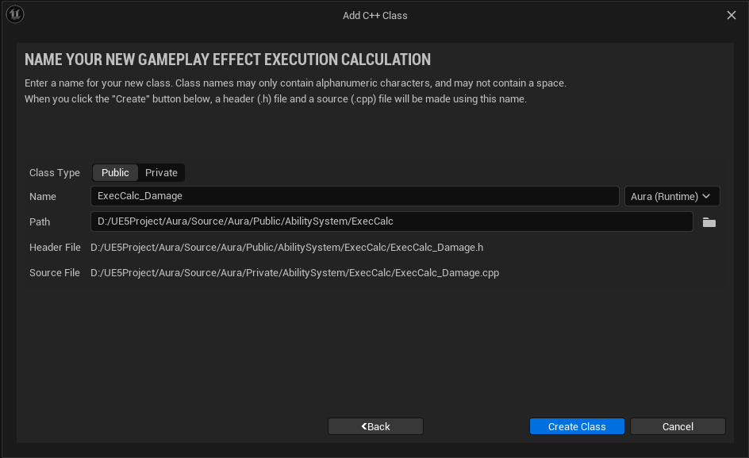Go Back to the previous wizard page
This screenshot has height=458, width=749.
[x=375, y=426]
